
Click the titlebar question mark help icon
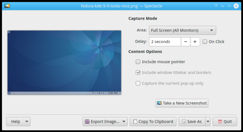click(x=216, y=6)
